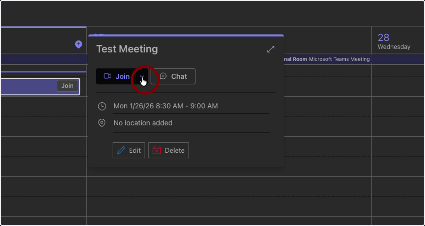Click the meeting time Mon 1/26/26 8:30 AM
425x226 pixels.
tap(166, 106)
